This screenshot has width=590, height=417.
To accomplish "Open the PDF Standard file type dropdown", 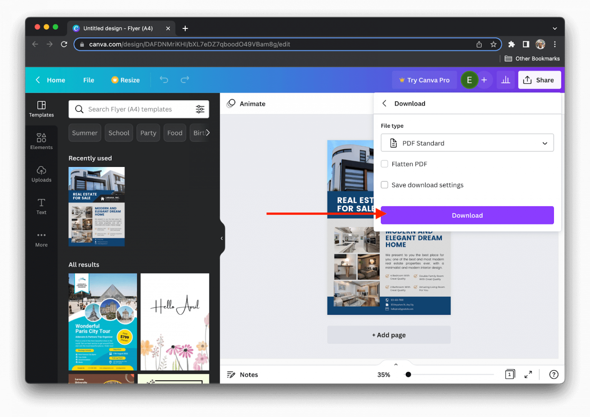I will click(467, 143).
